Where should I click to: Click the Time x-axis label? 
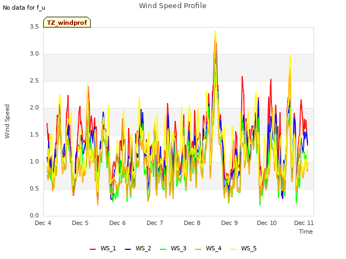[306, 231]
